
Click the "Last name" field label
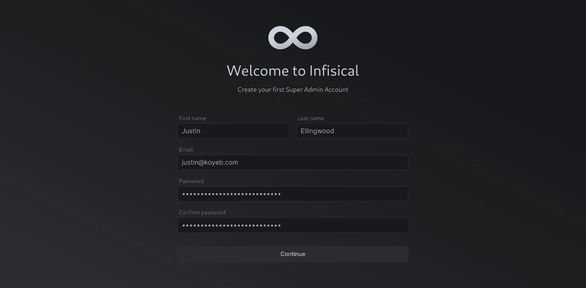pyautogui.click(x=311, y=118)
